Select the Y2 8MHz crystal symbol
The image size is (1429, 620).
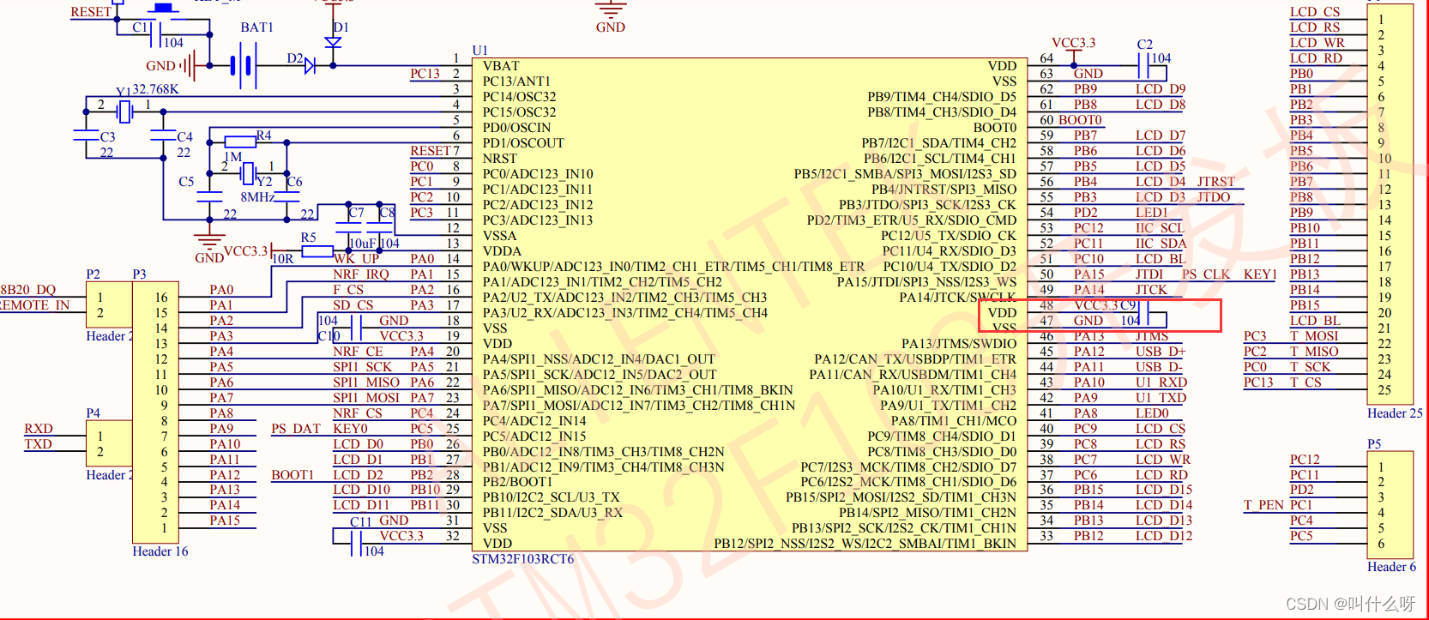[x=248, y=174]
